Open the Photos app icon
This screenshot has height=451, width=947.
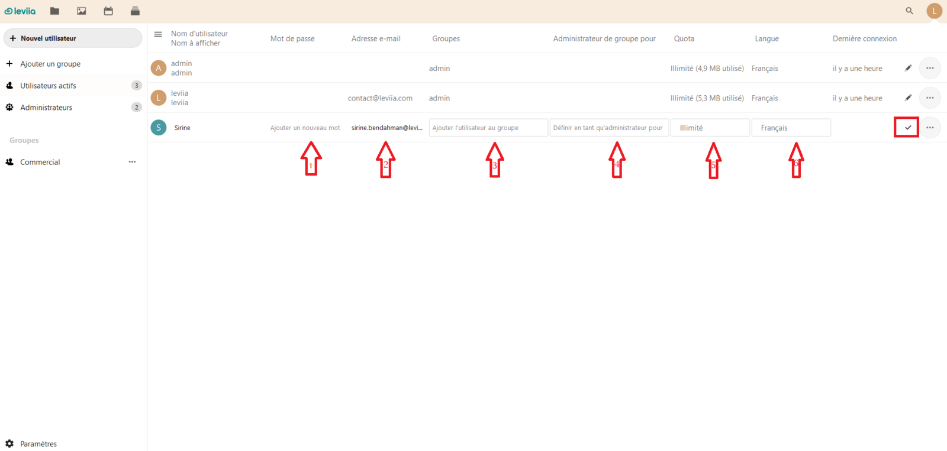(x=82, y=11)
